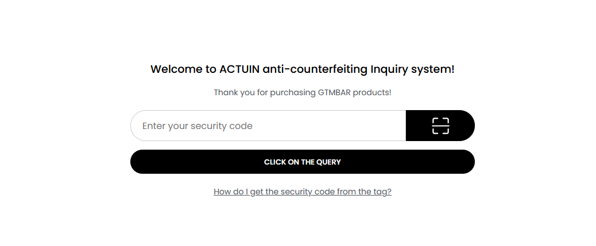Focus the security code input field
This screenshot has height=246, width=596.
(268, 126)
